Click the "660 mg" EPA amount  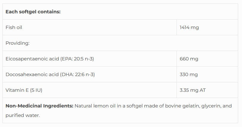[189, 59]
